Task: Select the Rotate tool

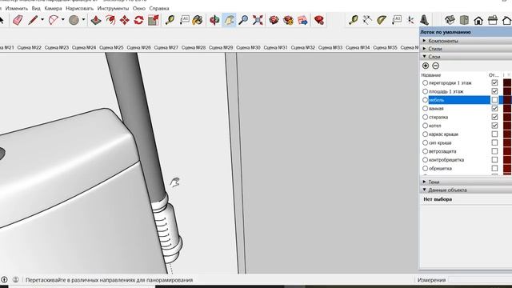Action: [x=138, y=20]
